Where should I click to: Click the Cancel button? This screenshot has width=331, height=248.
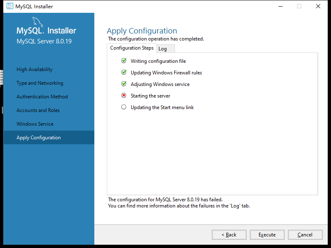coord(305,235)
